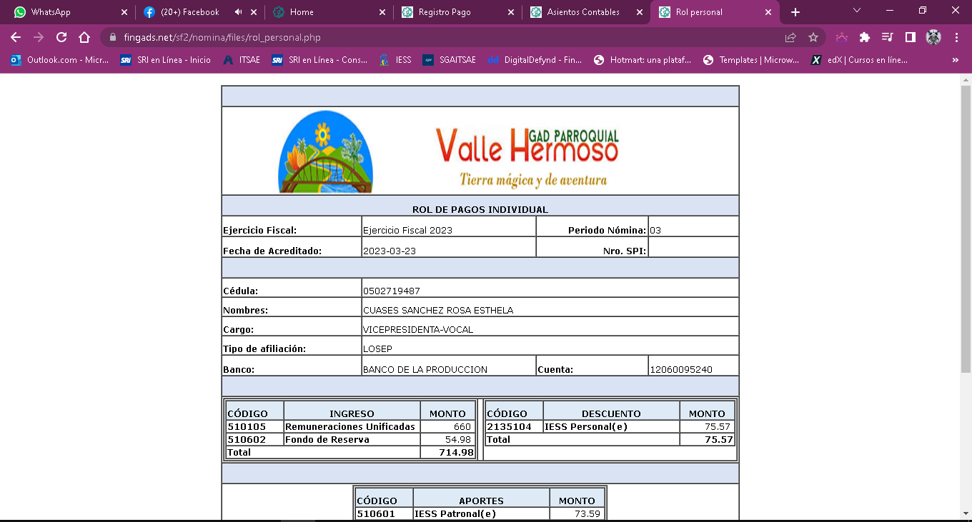
Task: Open the media control icon
Action: 888,37
